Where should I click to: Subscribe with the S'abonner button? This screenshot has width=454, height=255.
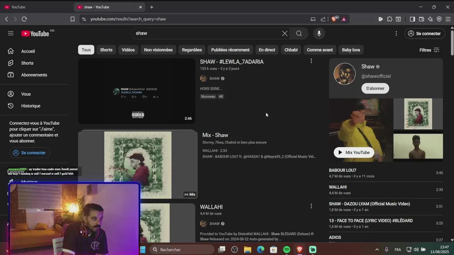tap(375, 88)
